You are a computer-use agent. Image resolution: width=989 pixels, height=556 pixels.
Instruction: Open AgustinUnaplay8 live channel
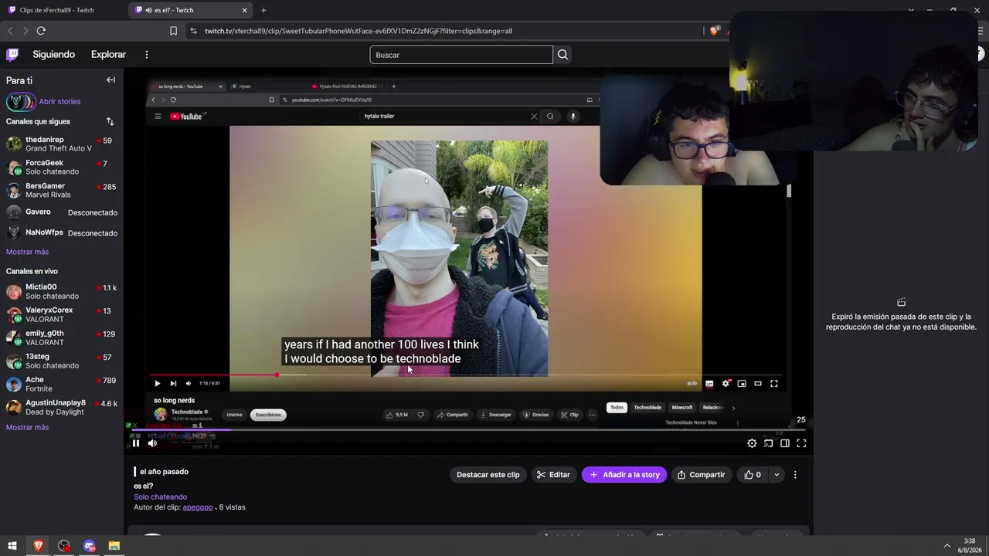click(x=62, y=407)
